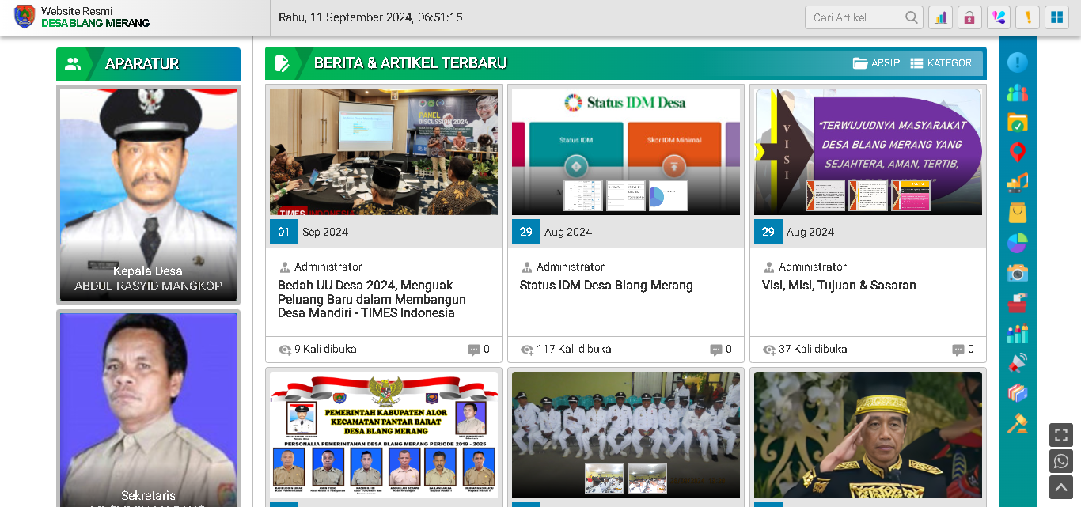Open the colorful people group sidebar icon
This screenshot has width=1081, height=507.
tap(1018, 93)
